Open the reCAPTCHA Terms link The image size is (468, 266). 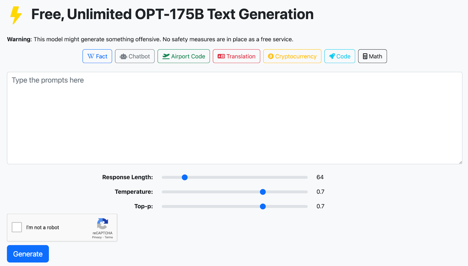point(109,237)
